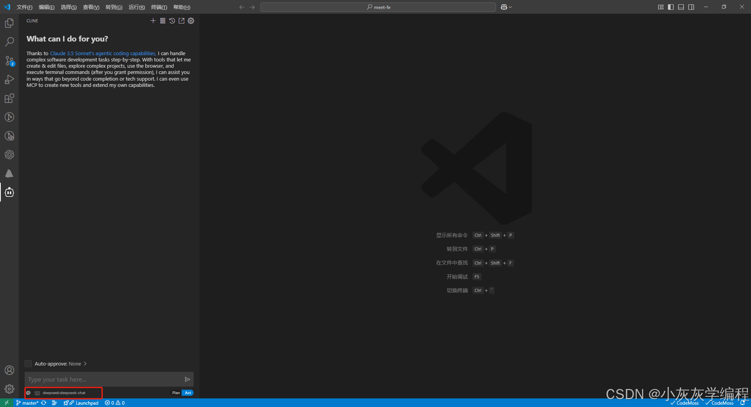Screen dimensions: 751x407
Task: Open Source Control view with 2 badge
Action: click(x=9, y=61)
